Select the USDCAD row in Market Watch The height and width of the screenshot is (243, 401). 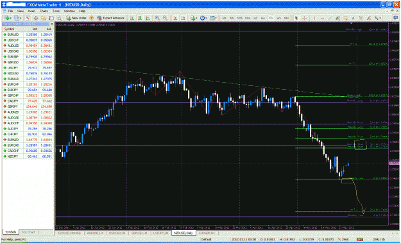(28, 51)
